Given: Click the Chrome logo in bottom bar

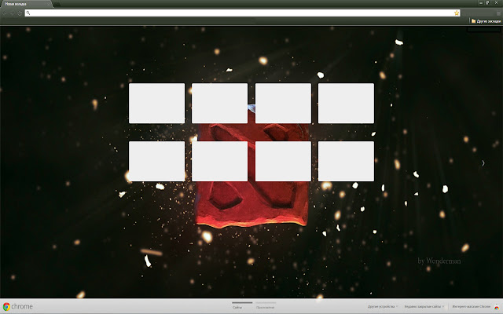Looking at the screenshot, I should pos(17,307).
